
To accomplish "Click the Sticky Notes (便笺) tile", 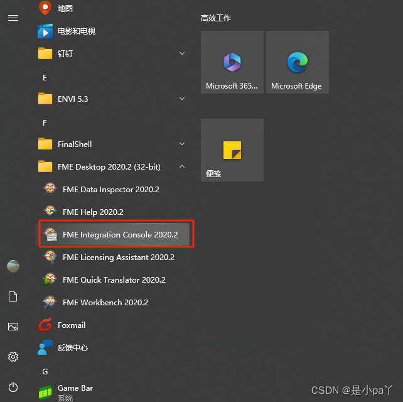I will coord(232,150).
